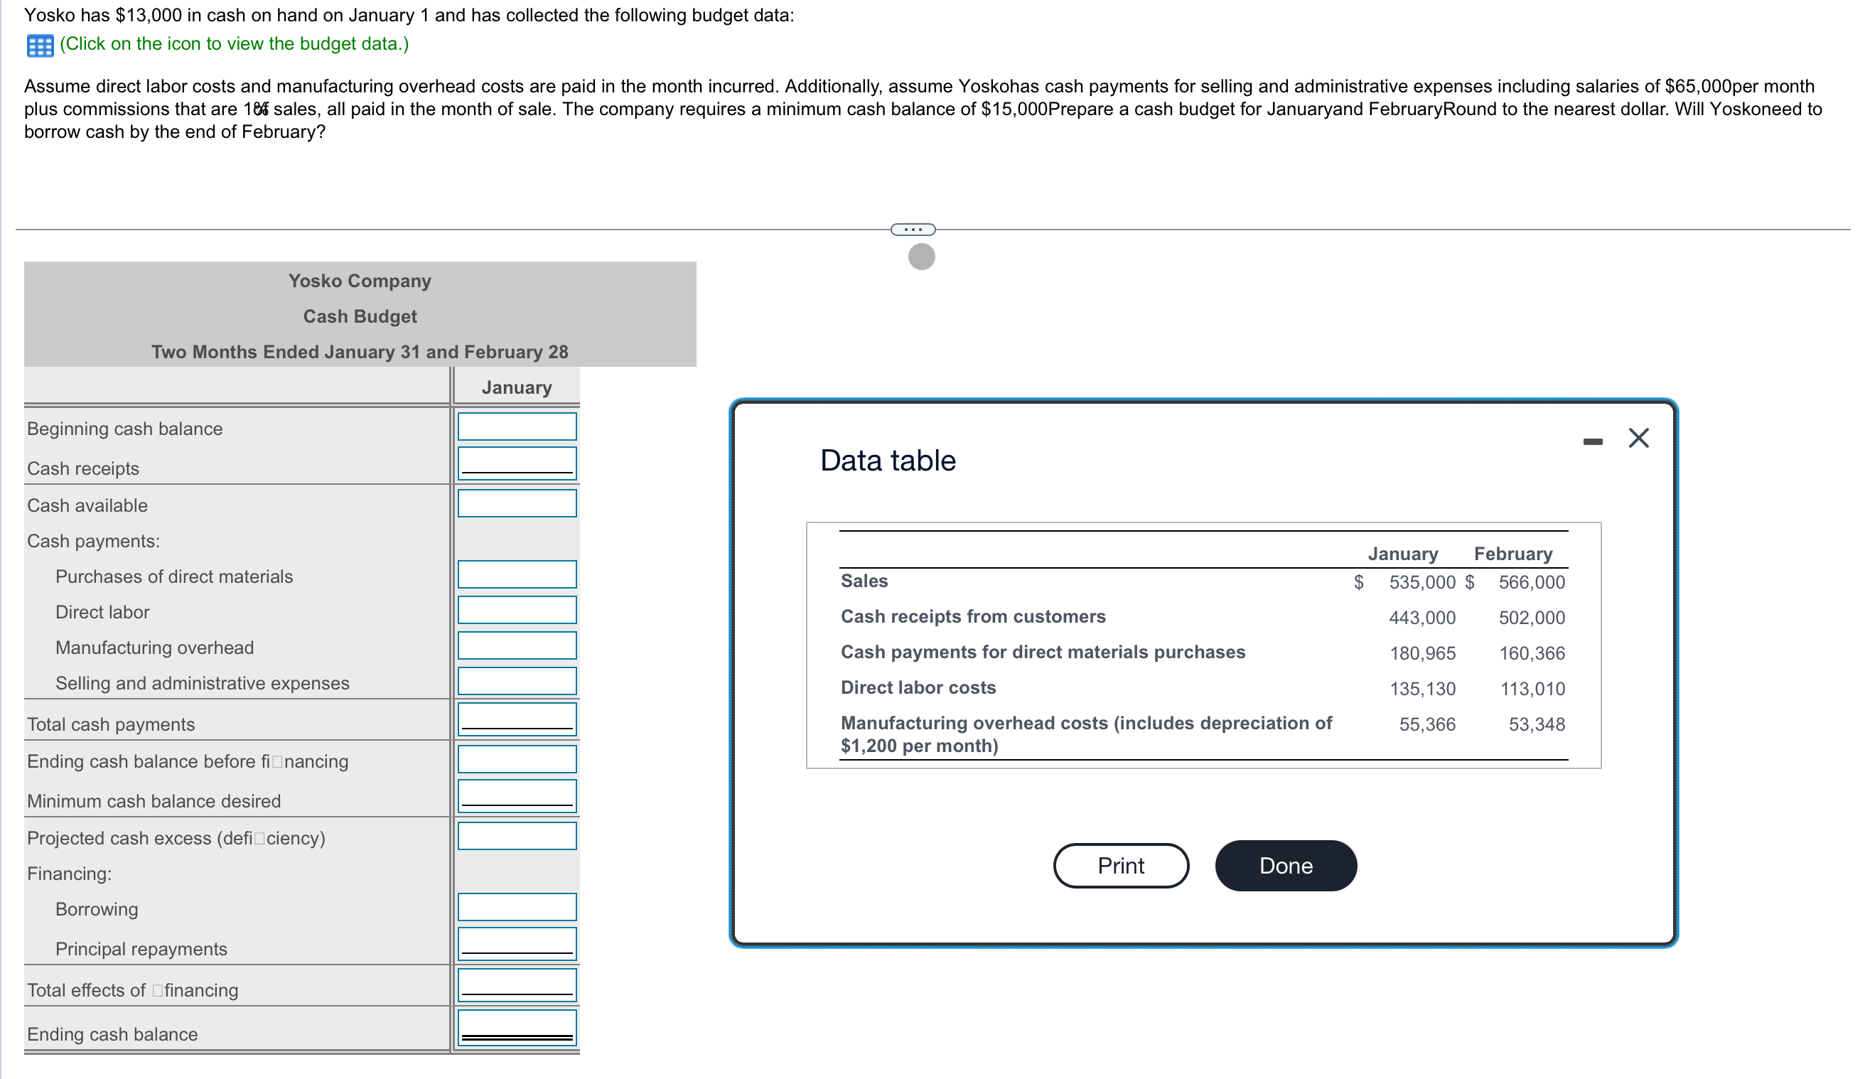Click the Borrowing input field

coord(517,906)
